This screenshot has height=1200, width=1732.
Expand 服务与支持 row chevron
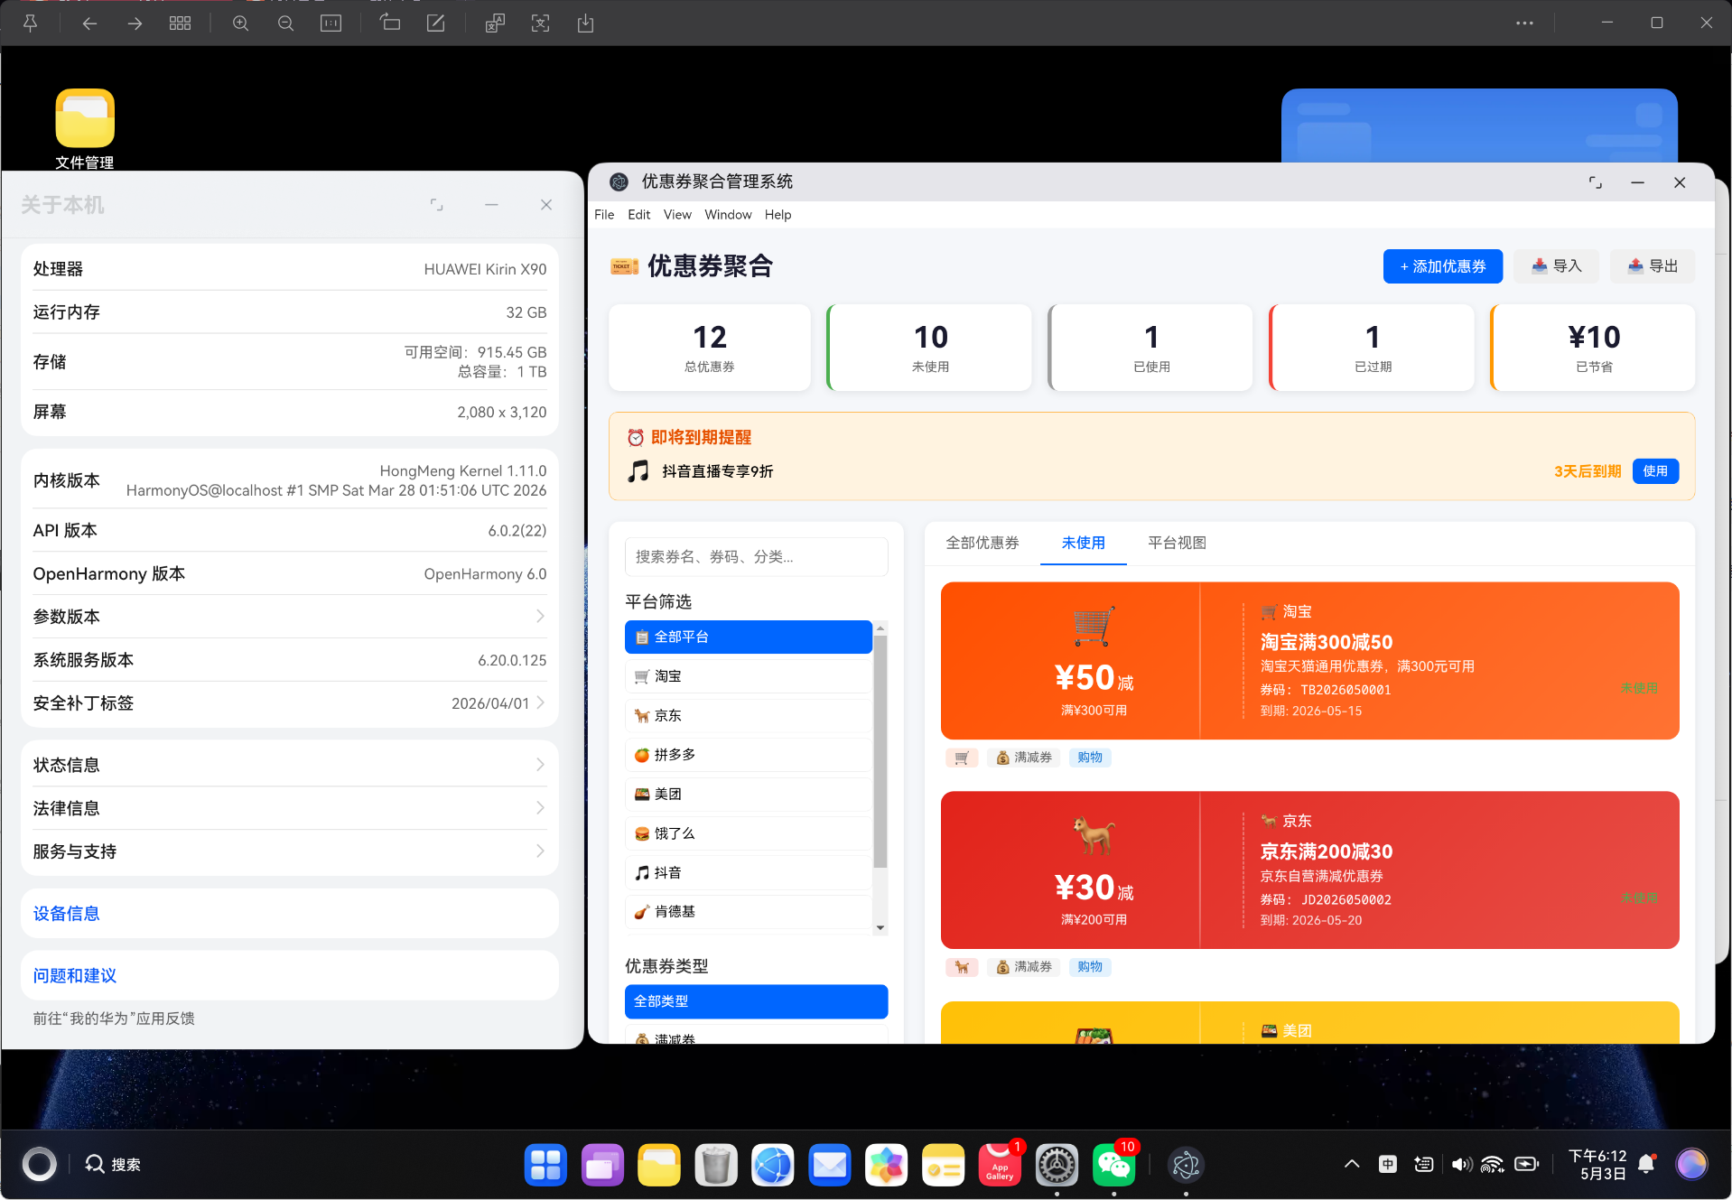(x=540, y=851)
